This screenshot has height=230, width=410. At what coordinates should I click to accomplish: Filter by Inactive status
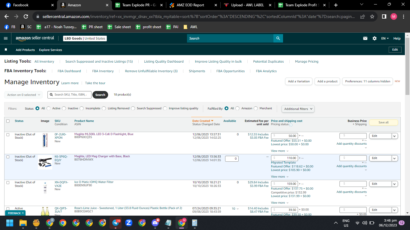[x=64, y=108]
